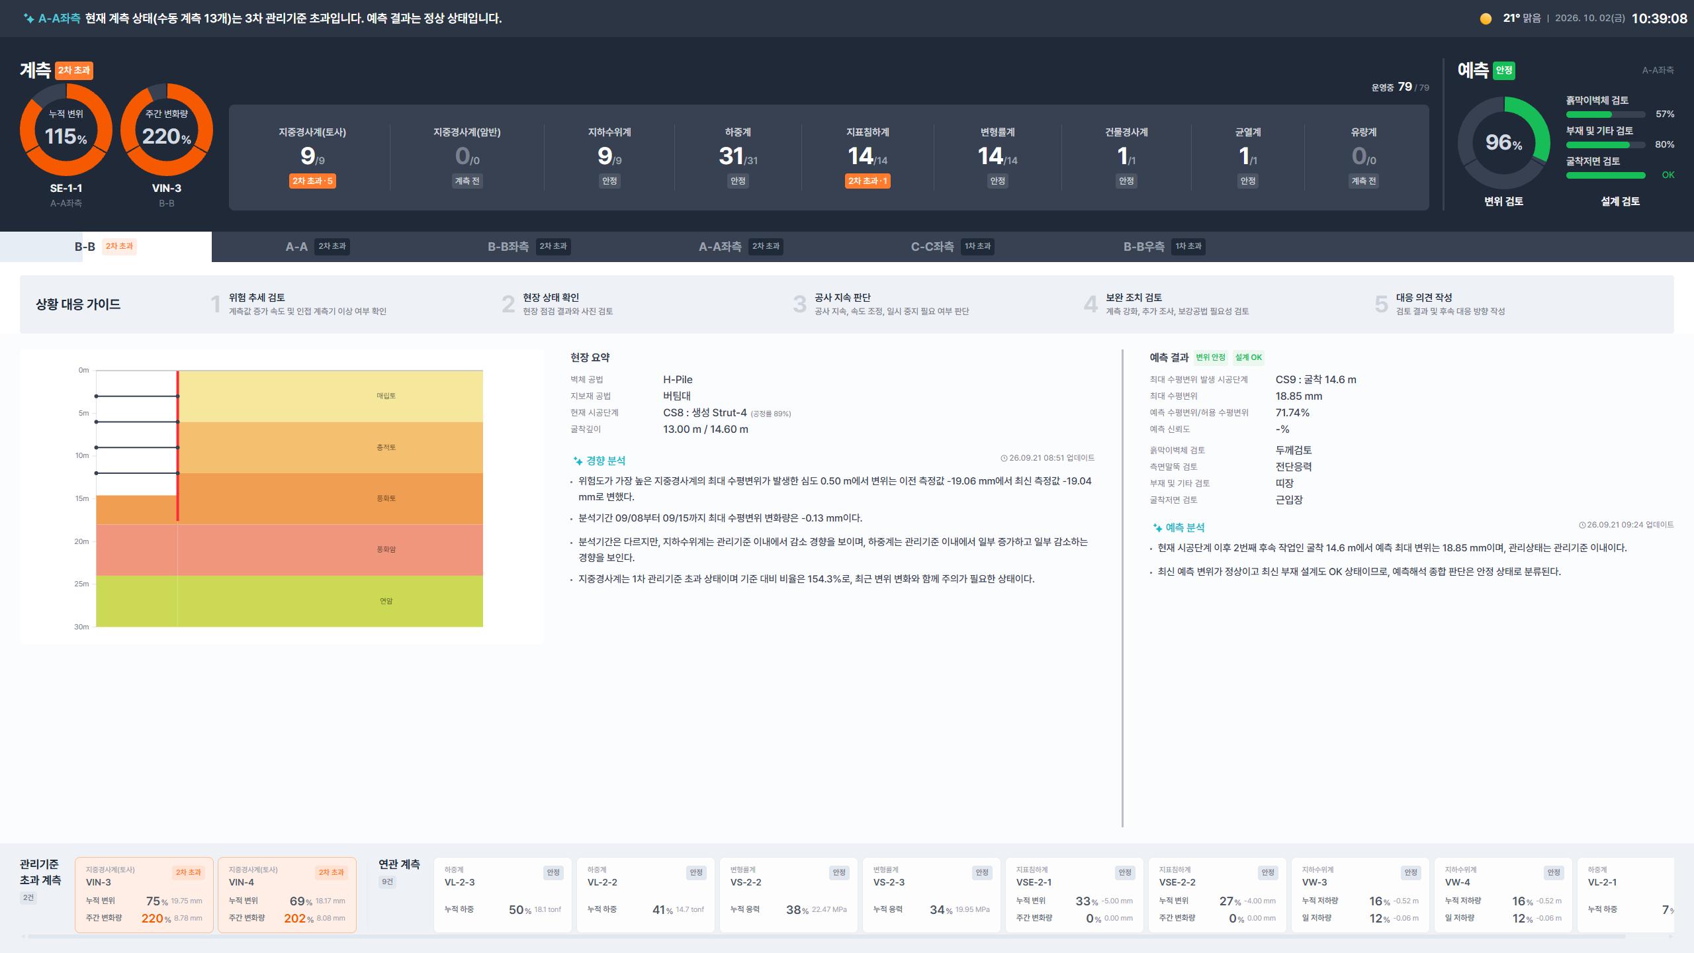Viewport: 1694px width, 953px height.
Task: Click the 풍화암 layer in soil profile
Action: [290, 549]
